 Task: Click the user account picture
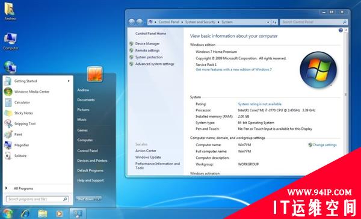click(95, 74)
